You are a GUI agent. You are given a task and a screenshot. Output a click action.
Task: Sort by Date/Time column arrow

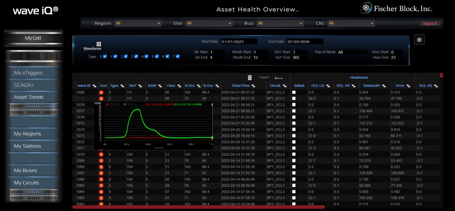click(x=253, y=86)
